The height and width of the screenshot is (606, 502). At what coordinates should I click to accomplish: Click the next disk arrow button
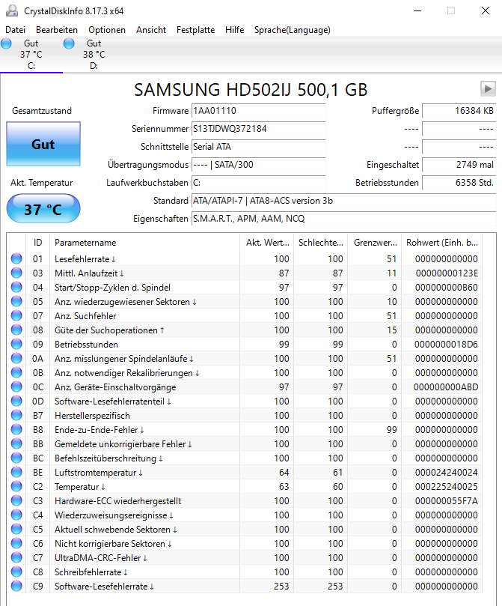pyautogui.click(x=488, y=89)
